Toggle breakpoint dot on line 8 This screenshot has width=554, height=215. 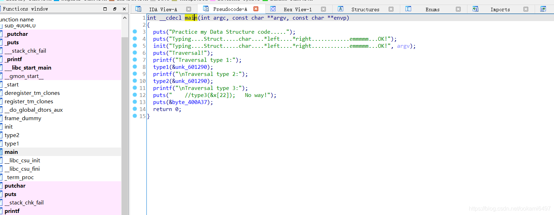pos(135,67)
